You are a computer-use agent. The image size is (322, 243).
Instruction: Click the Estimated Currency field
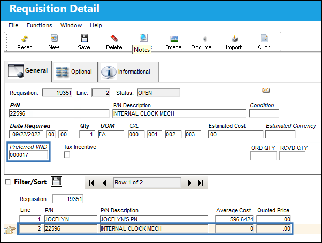point(280,134)
